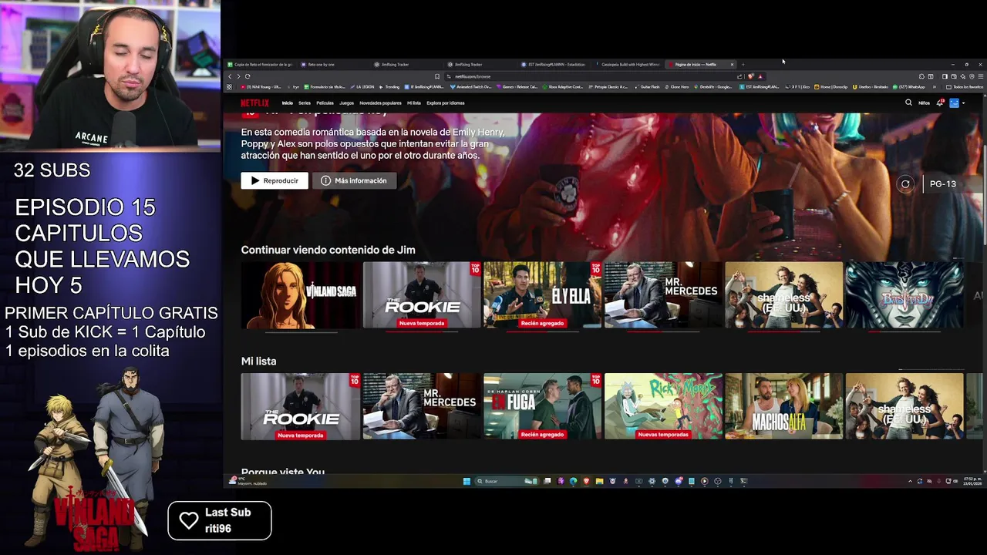Click the taskbar clock and date

point(972,481)
